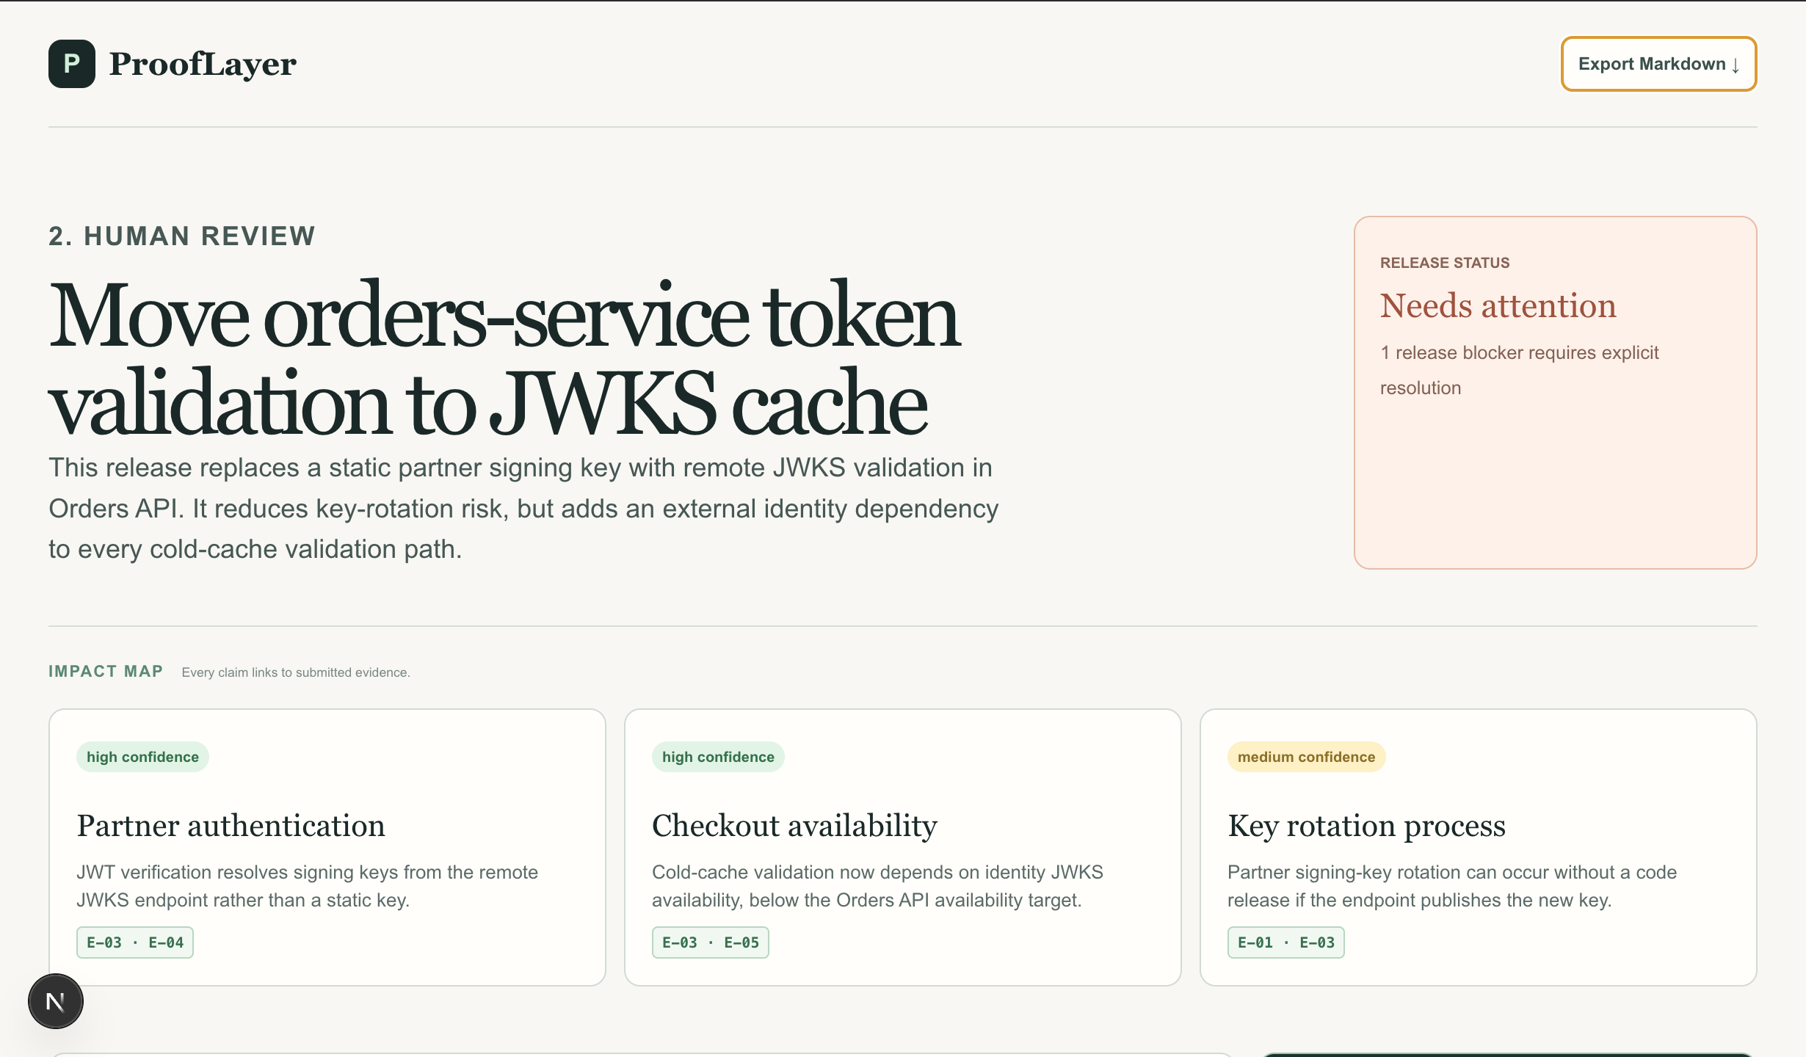The image size is (1806, 1057).
Task: Click the release summary paragraph
Action: tap(523, 508)
